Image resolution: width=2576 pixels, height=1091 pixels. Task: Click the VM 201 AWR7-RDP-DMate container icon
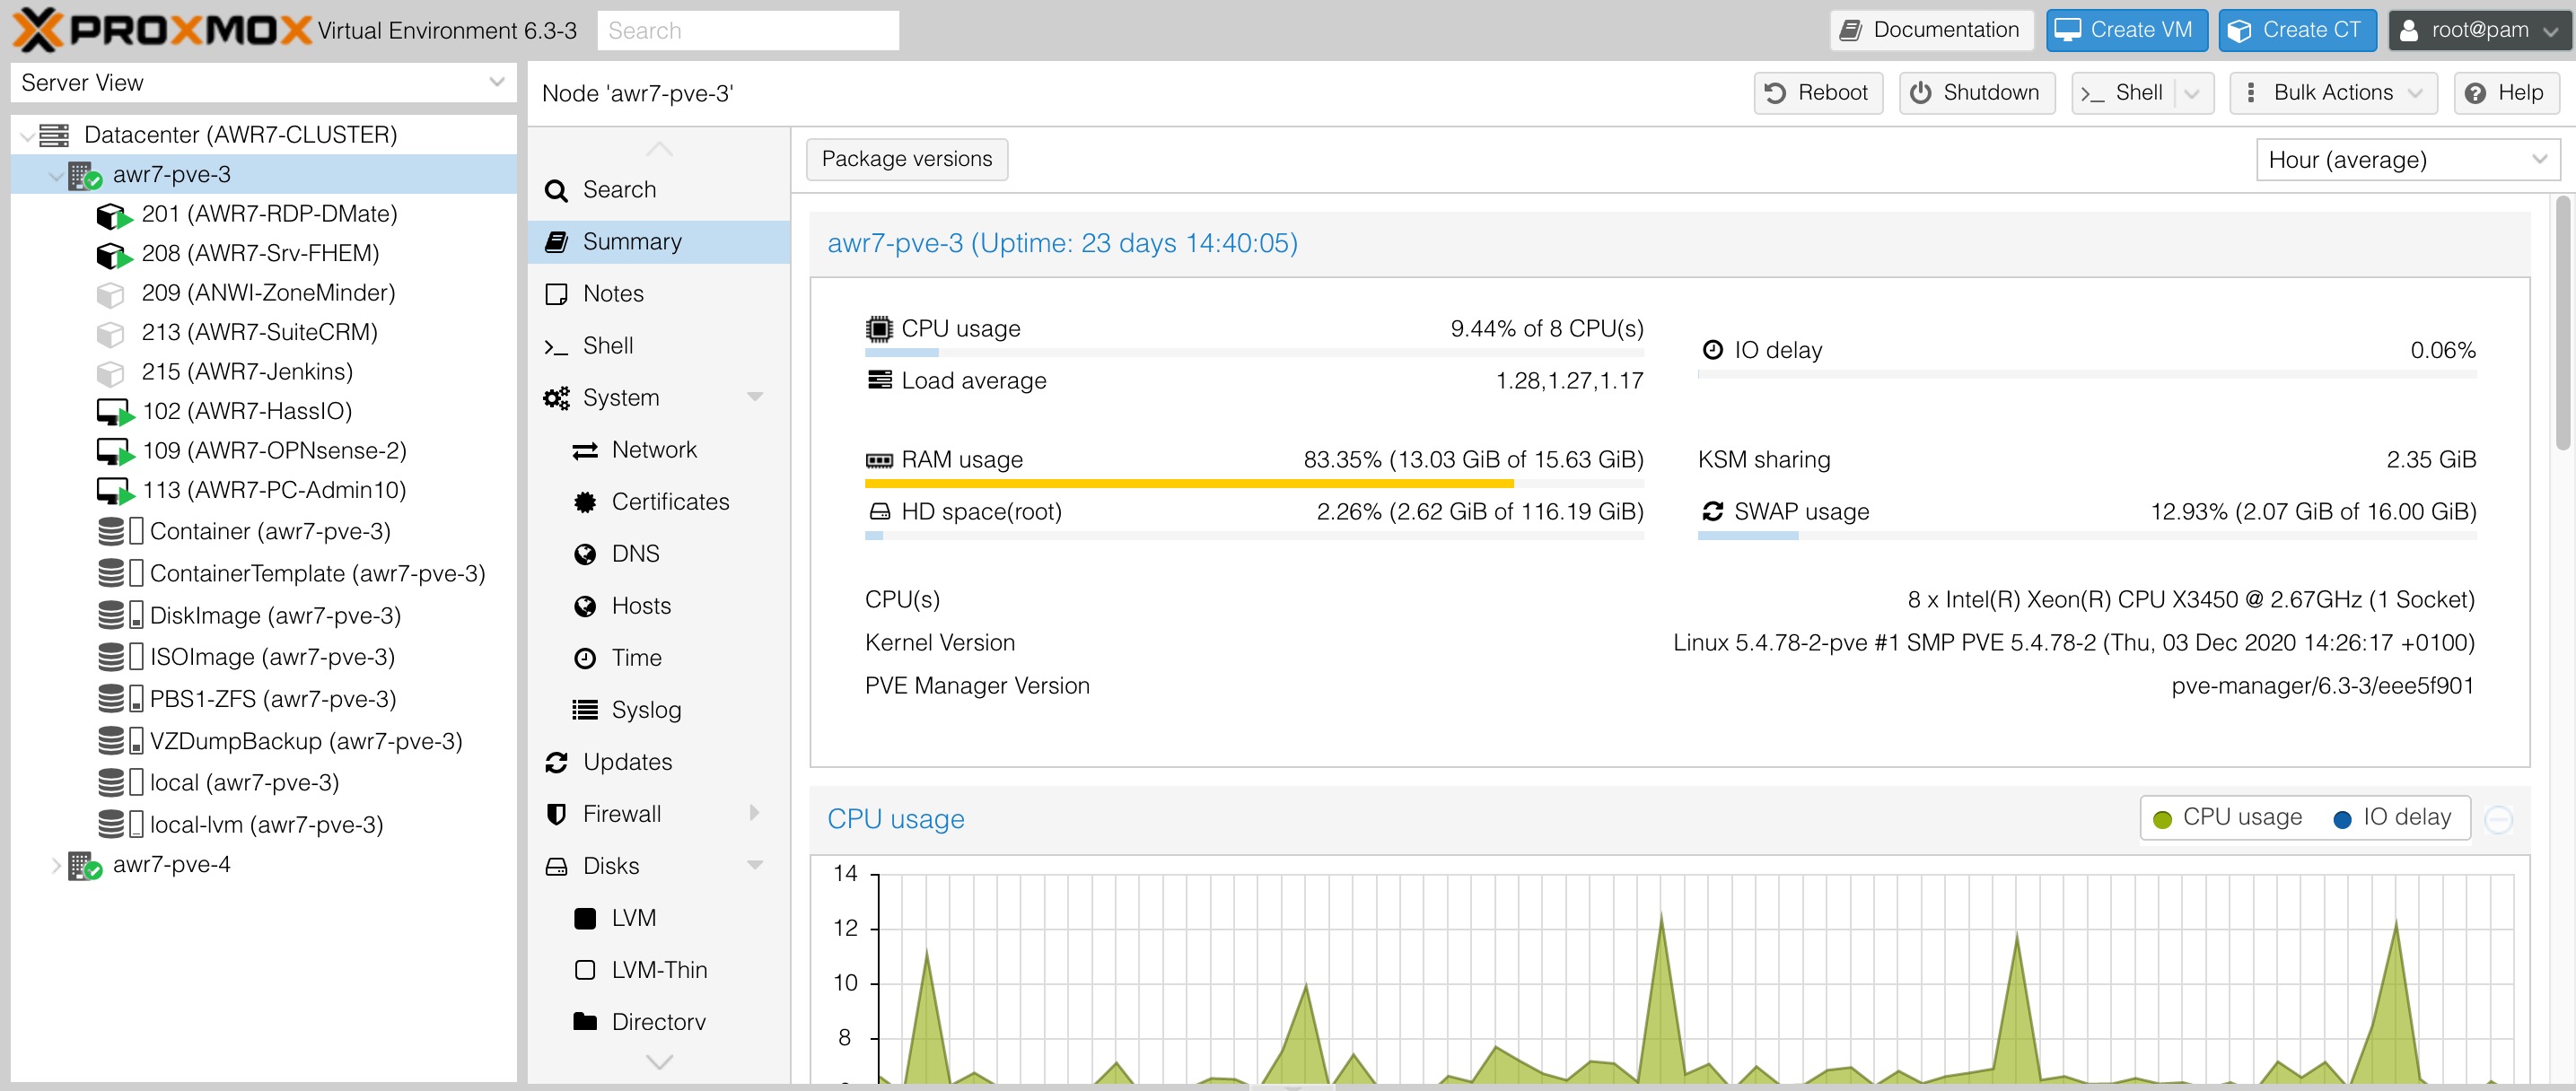[x=113, y=215]
